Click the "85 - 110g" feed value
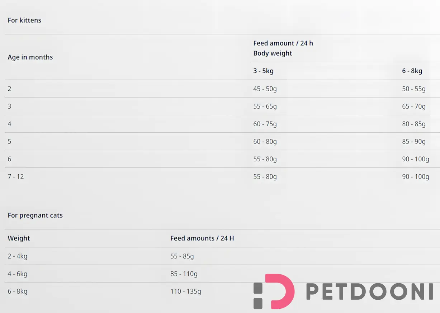The image size is (440, 313). click(184, 274)
